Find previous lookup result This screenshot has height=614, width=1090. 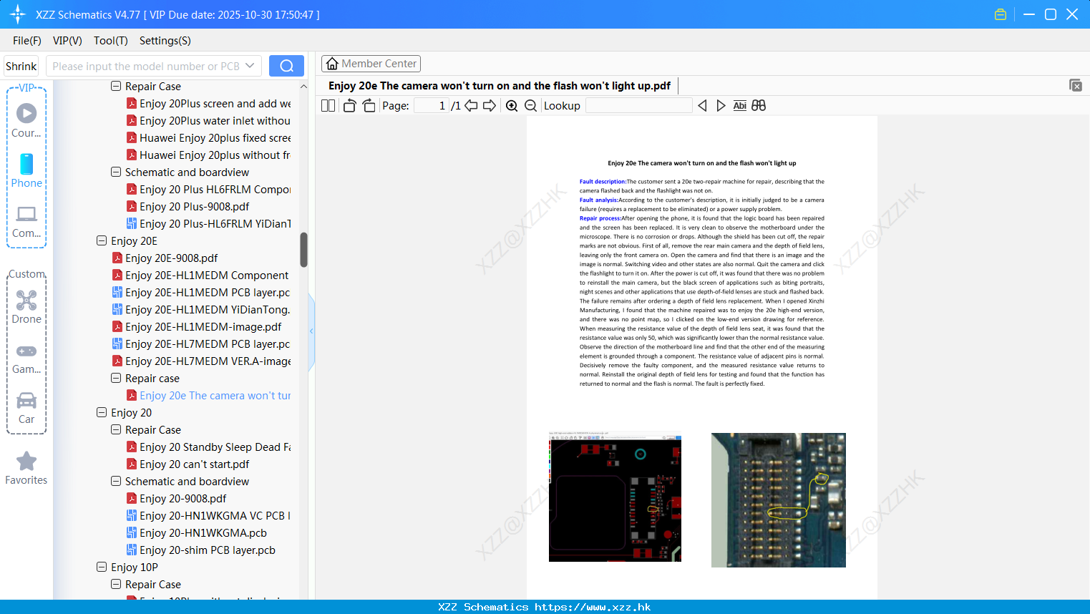click(702, 105)
